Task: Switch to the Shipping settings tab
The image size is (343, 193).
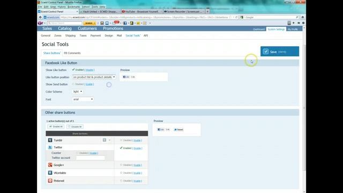Action: (70, 35)
